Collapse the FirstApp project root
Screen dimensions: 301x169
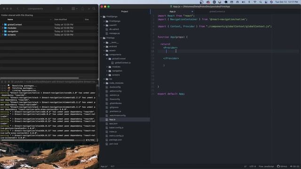[x=102, y=38]
